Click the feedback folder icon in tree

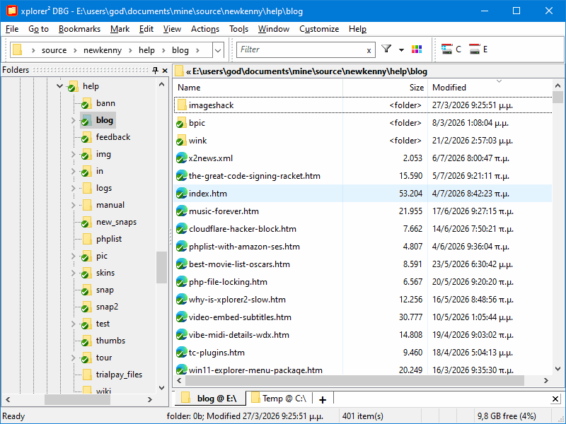tap(86, 137)
